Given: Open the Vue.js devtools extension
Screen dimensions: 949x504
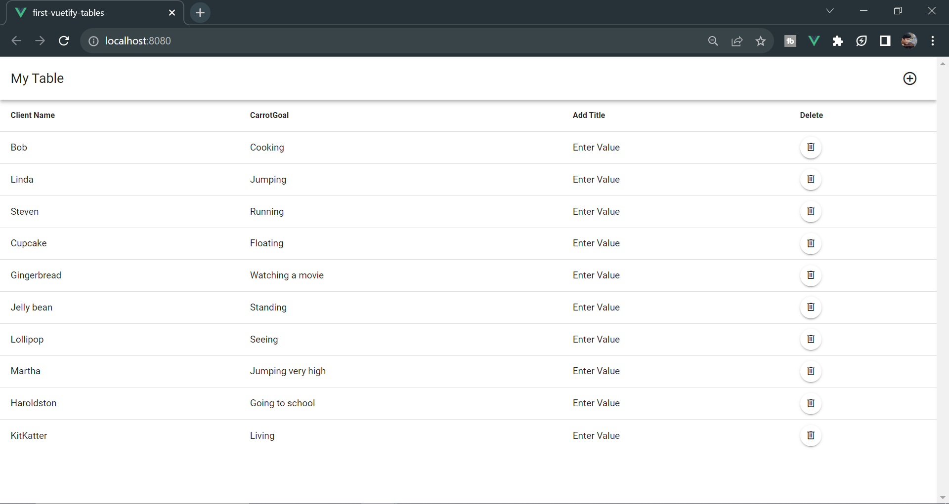Looking at the screenshot, I should 814,40.
